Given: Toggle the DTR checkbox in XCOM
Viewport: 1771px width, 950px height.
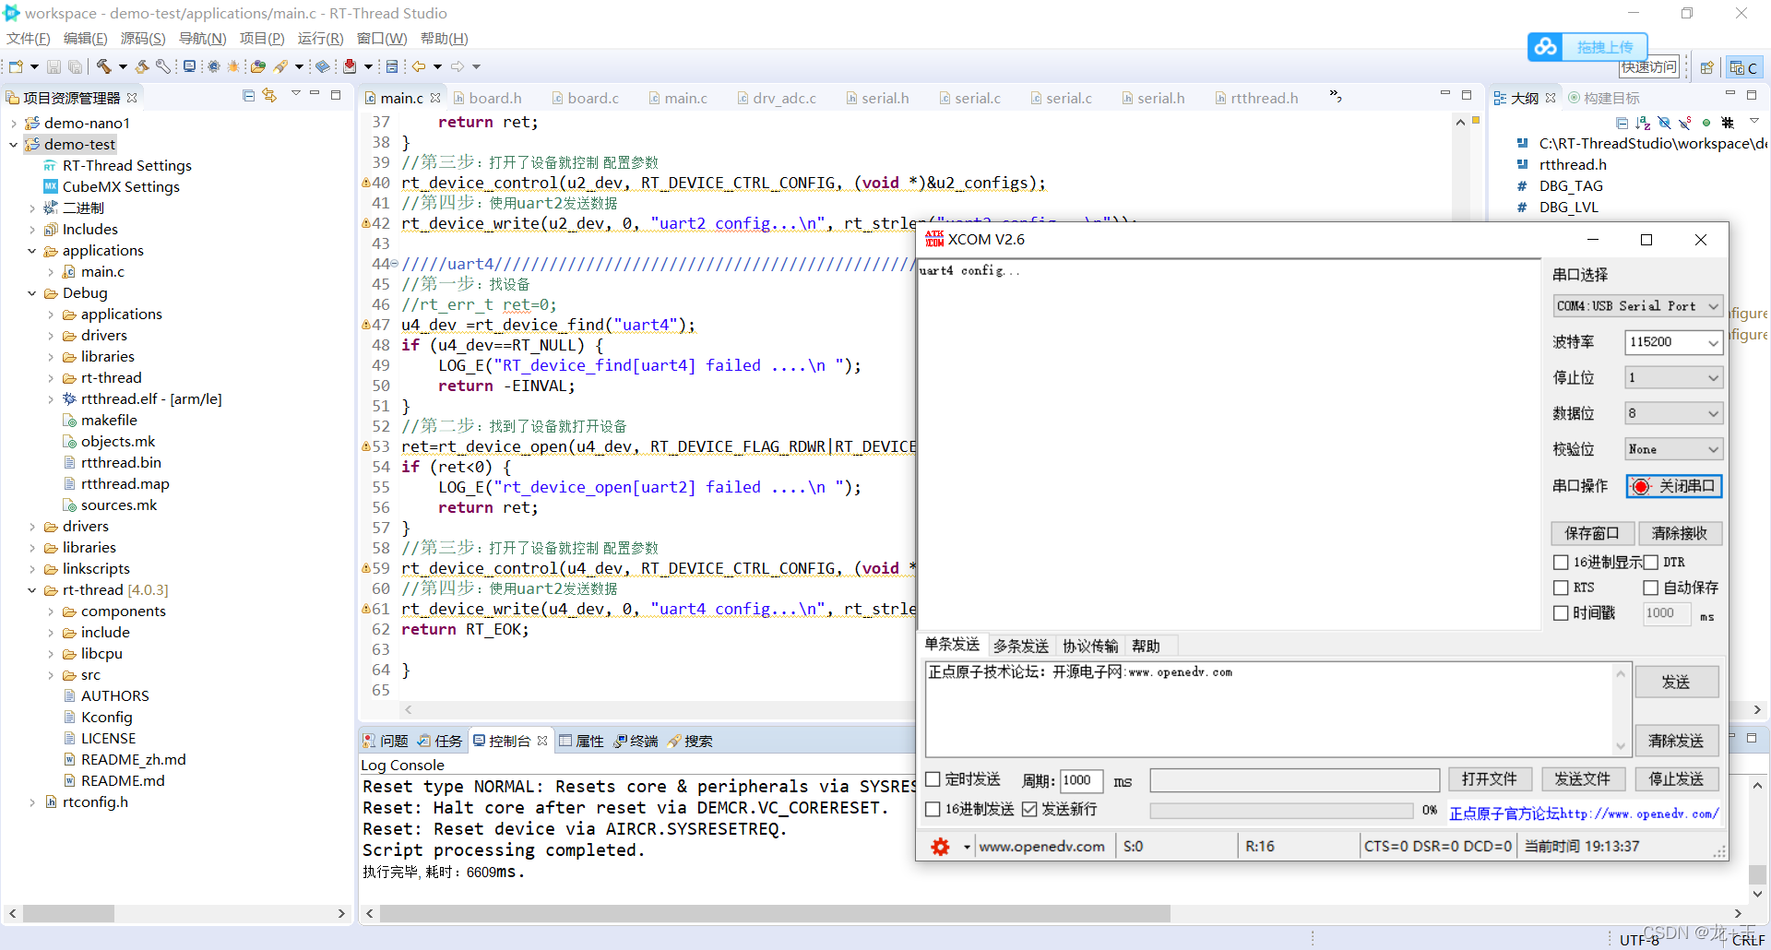Looking at the screenshot, I should [1651, 562].
